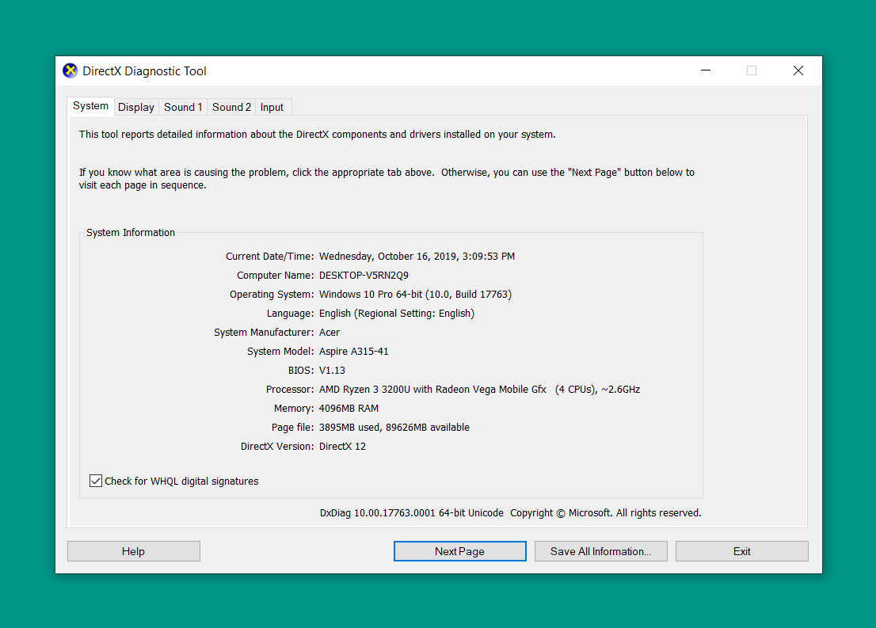This screenshot has height=628, width=876.
Task: Click the Memory label
Action: point(294,409)
